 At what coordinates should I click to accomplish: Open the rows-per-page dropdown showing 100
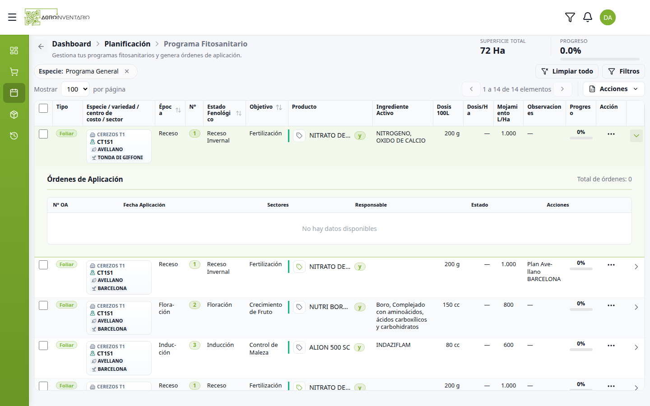click(75, 89)
